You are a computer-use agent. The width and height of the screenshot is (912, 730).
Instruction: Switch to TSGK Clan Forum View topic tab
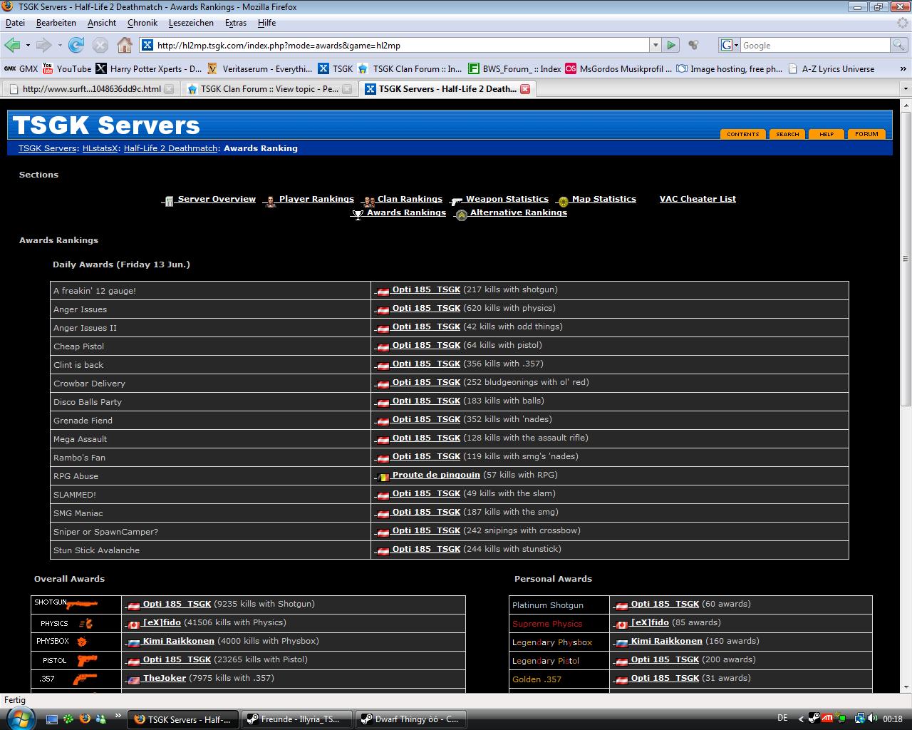point(269,89)
